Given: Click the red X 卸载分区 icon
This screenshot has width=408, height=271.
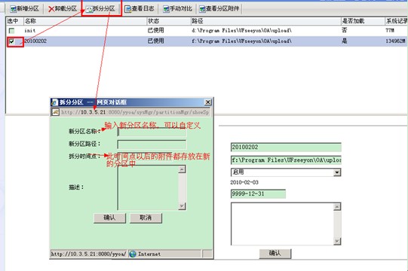Looking at the screenshot, I should click(51, 9).
